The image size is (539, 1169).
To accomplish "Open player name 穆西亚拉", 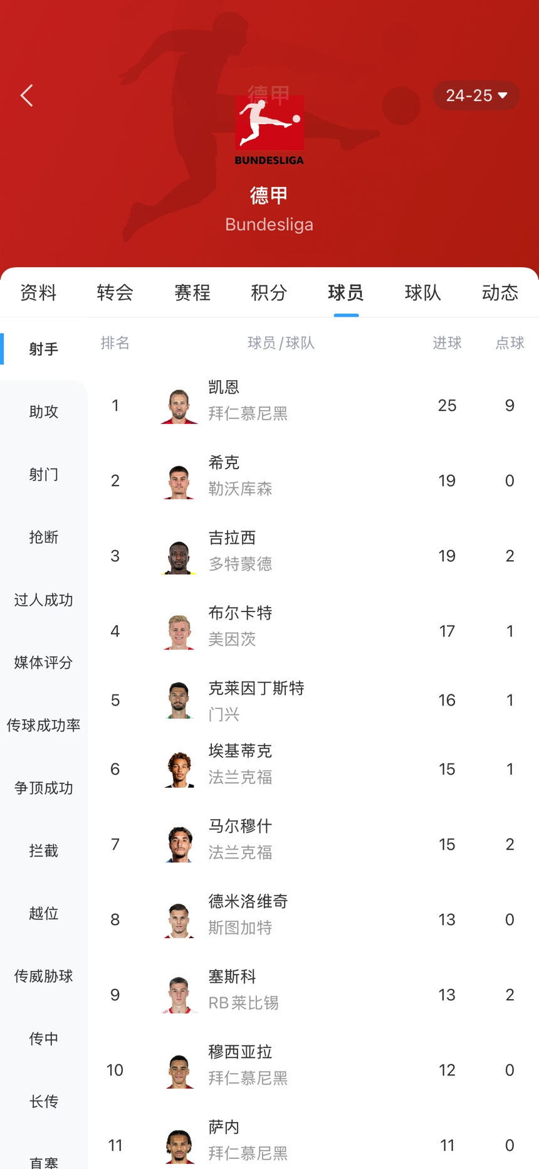I will pyautogui.click(x=240, y=1052).
